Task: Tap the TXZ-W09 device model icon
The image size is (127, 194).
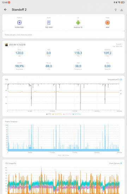Action: click(x=49, y=22)
